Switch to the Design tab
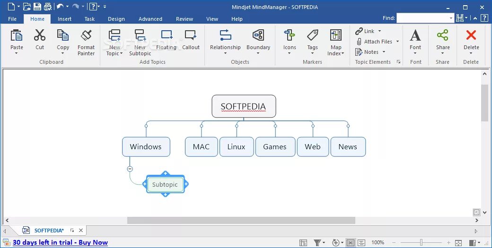 pos(116,19)
